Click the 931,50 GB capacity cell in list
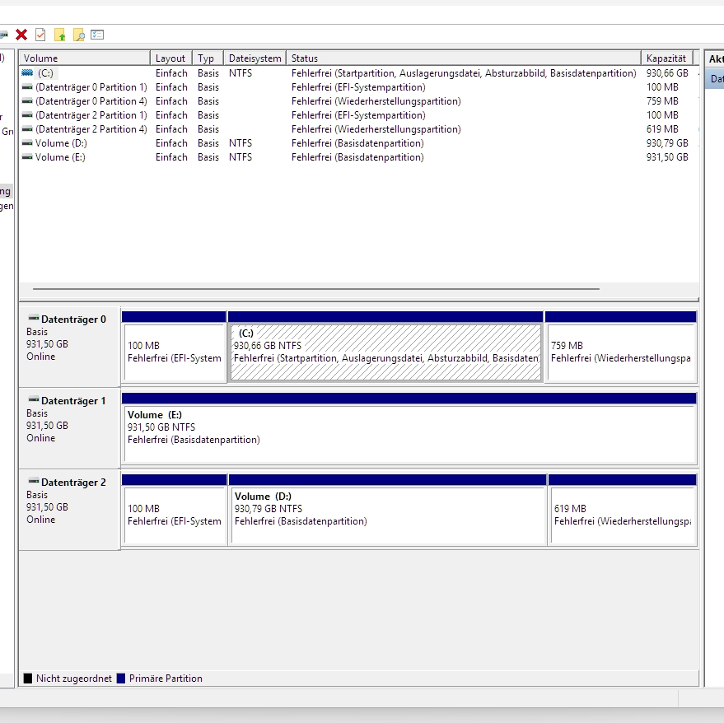Screen dimensions: 724x723 point(667,157)
